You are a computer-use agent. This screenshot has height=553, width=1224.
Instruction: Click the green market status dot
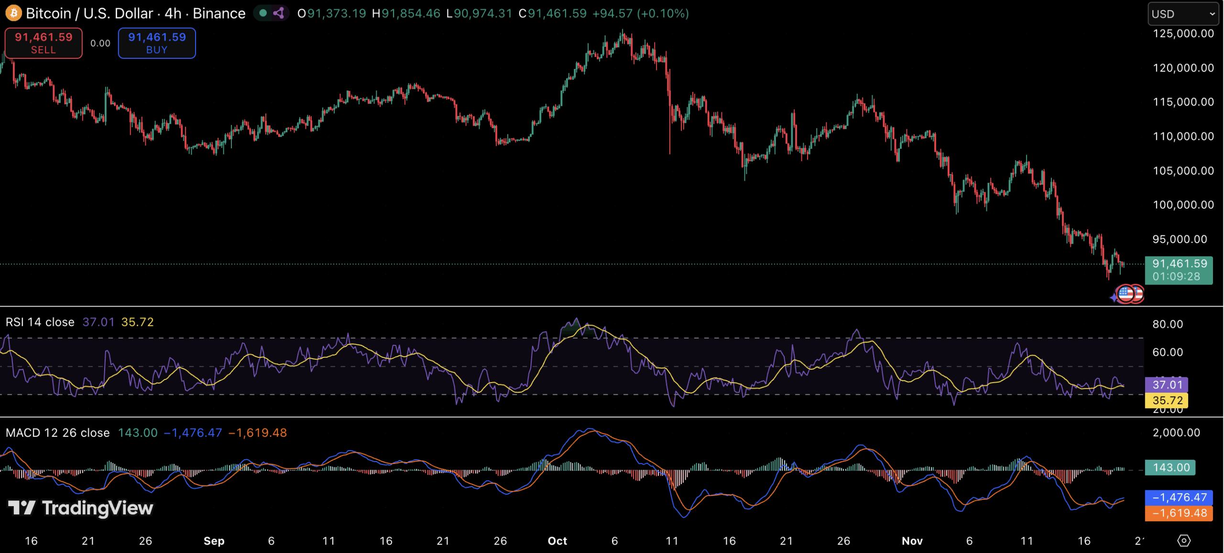(262, 13)
